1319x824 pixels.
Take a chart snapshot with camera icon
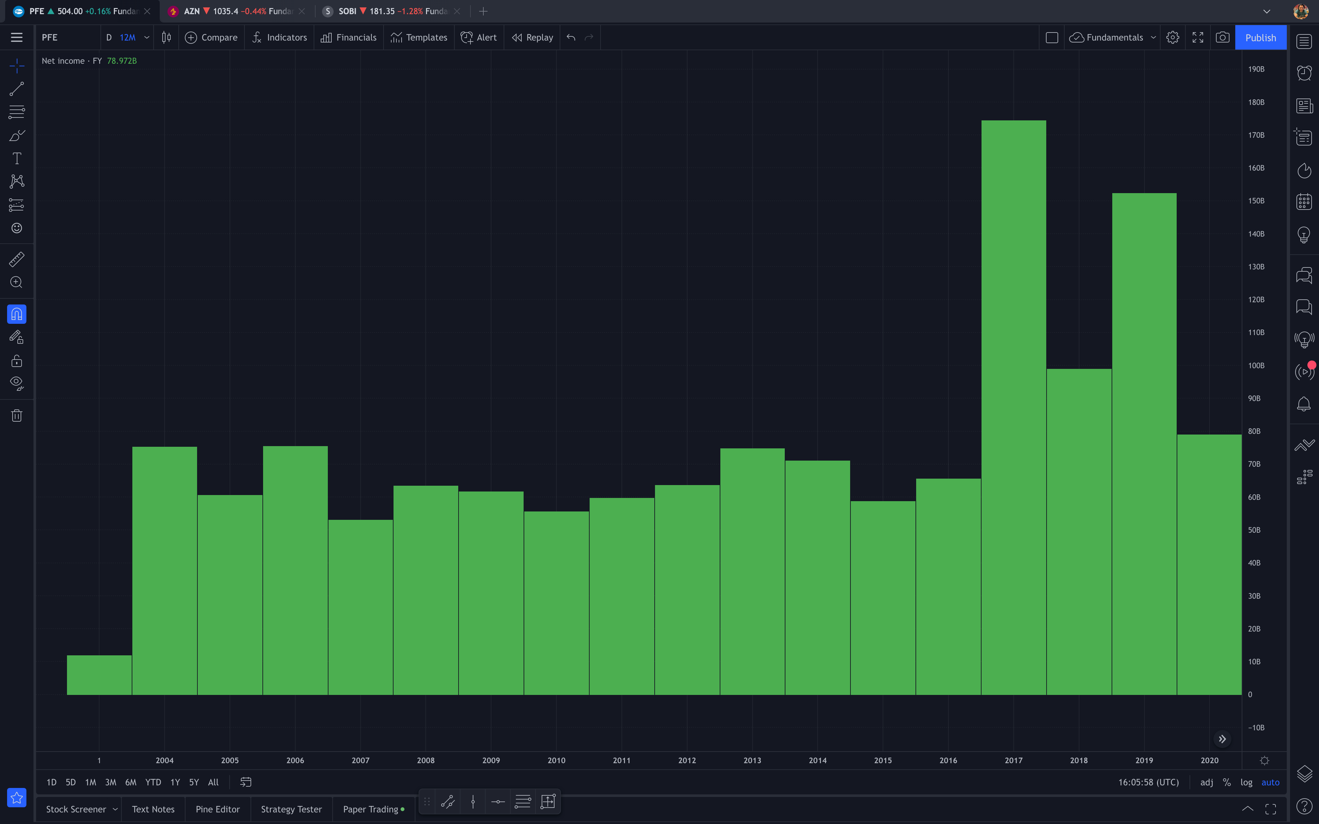coord(1222,38)
